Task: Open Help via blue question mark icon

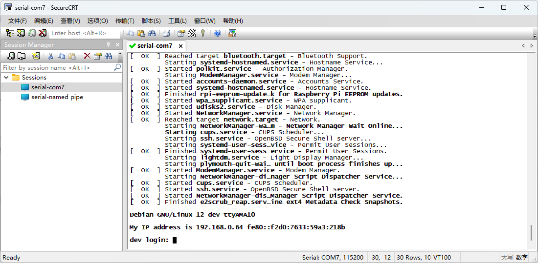Action: tap(218, 33)
